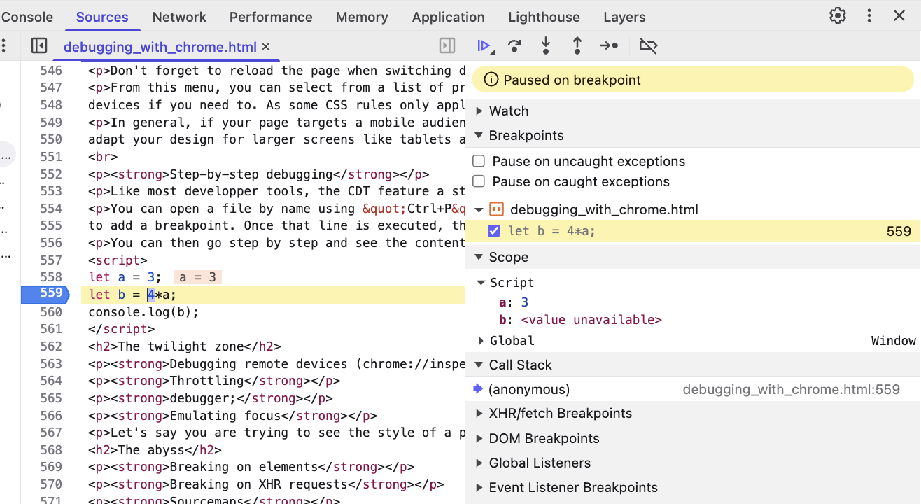Expand XHR/fetch Breakpoints section

[479, 414]
